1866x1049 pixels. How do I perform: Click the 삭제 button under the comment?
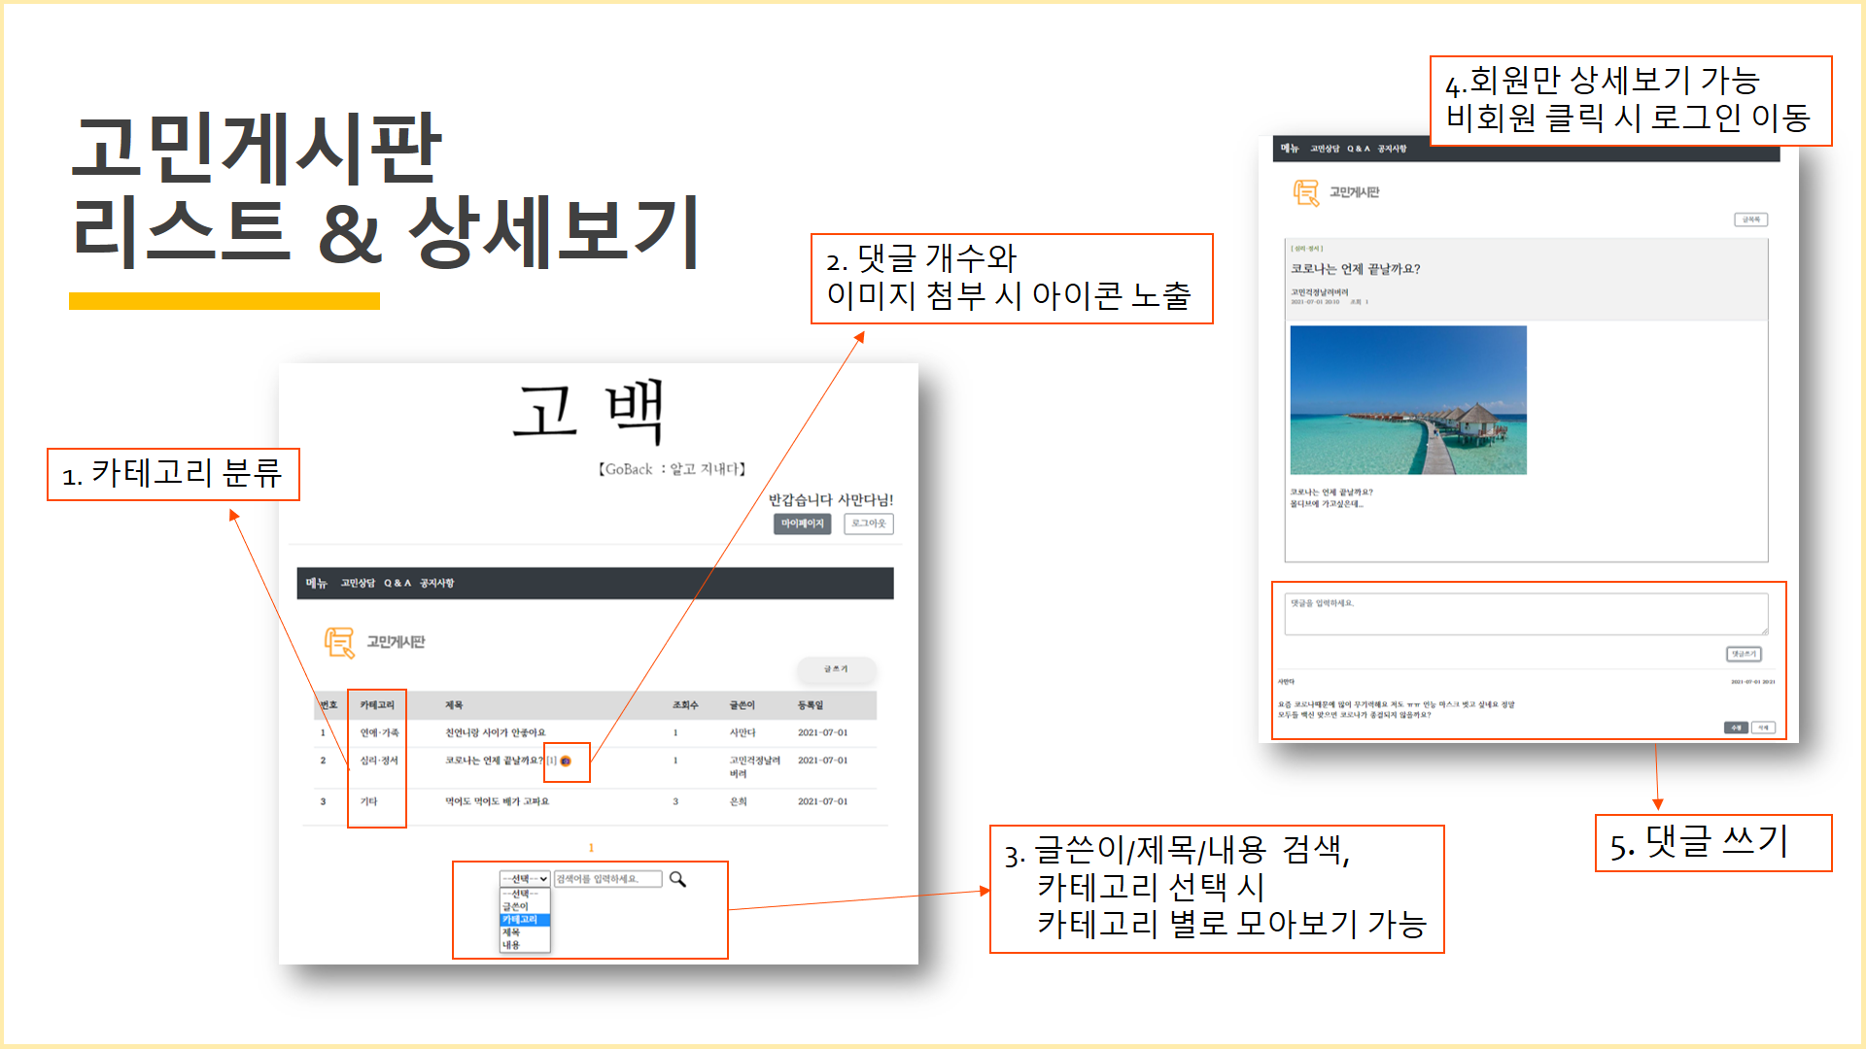pos(1764,728)
